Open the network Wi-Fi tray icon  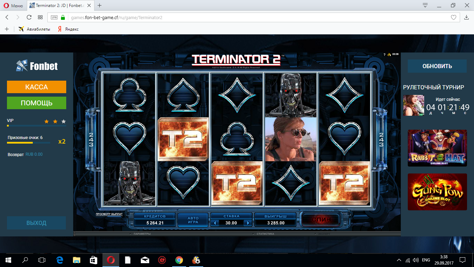(408, 260)
